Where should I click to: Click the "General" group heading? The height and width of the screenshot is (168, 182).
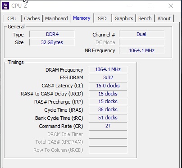pyautogui.click(x=16, y=27)
